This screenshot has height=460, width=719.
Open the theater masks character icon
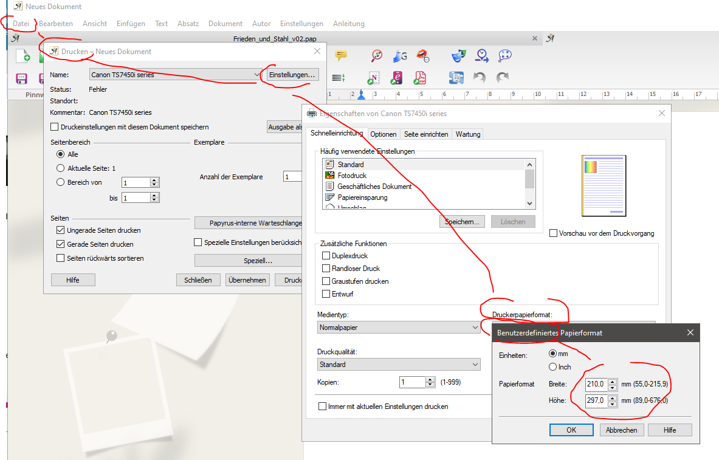pos(458,56)
